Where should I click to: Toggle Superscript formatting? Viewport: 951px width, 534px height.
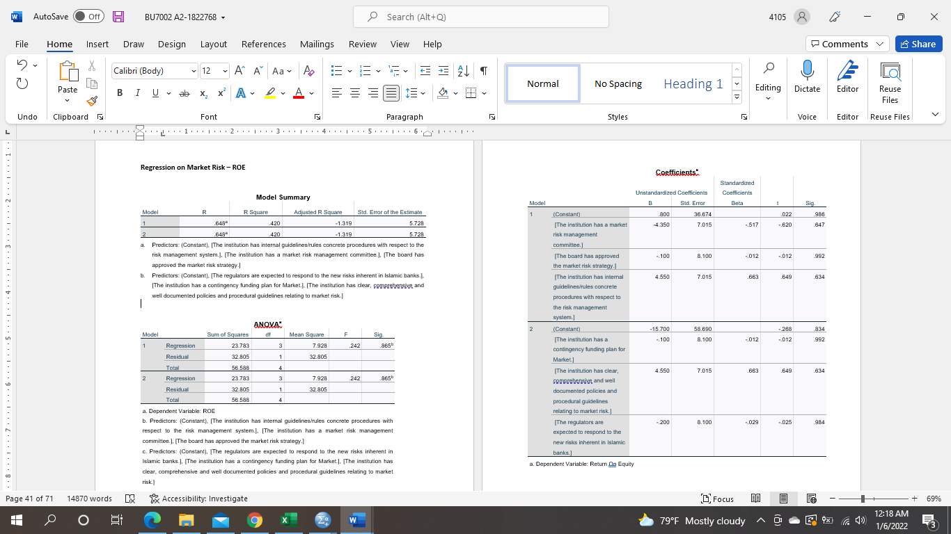221,93
